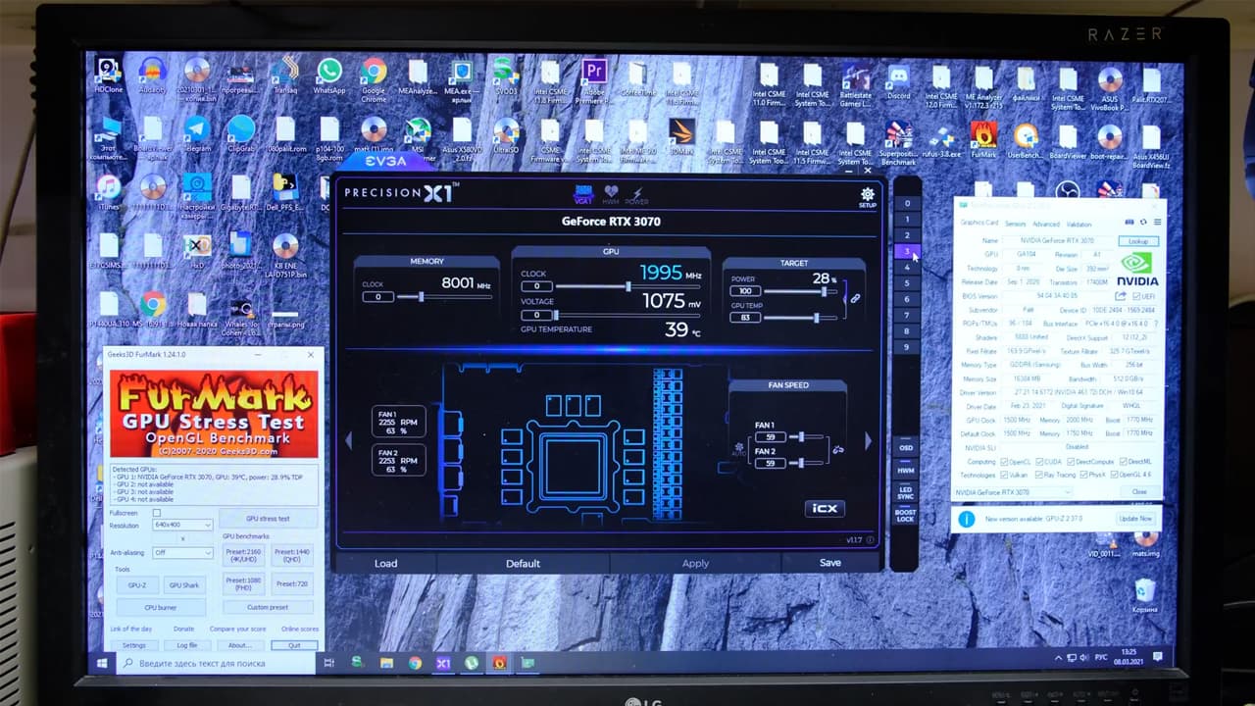This screenshot has width=1255, height=706.
Task: Toggle OSD button in Precision X1
Action: (x=906, y=447)
